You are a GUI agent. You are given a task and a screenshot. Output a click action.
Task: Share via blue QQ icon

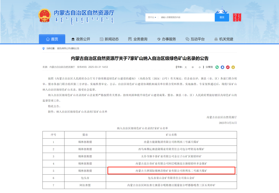222,67
